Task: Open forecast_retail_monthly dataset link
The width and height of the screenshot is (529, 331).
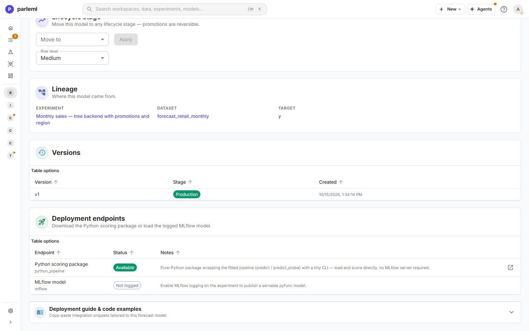Action: 183,116
